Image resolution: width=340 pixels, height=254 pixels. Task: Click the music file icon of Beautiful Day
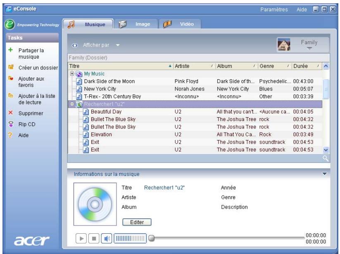pyautogui.click(x=86, y=112)
